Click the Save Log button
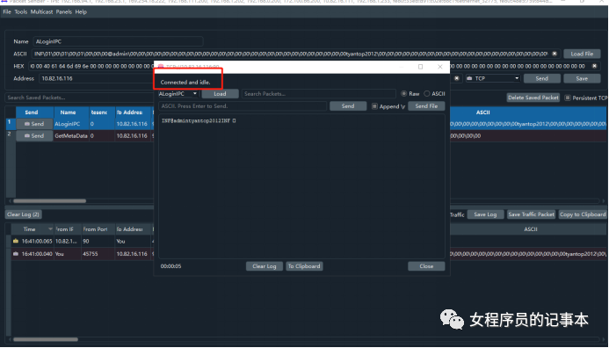Viewport: 609px width, 348px height. 485,214
